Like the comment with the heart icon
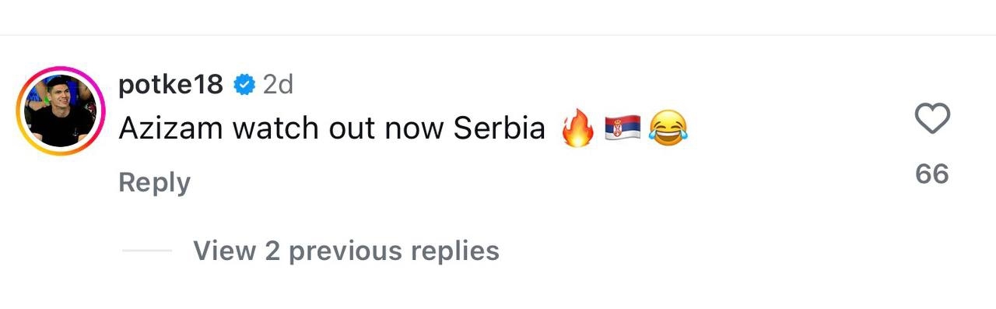Screen dimensions: 996x309 click(931, 119)
